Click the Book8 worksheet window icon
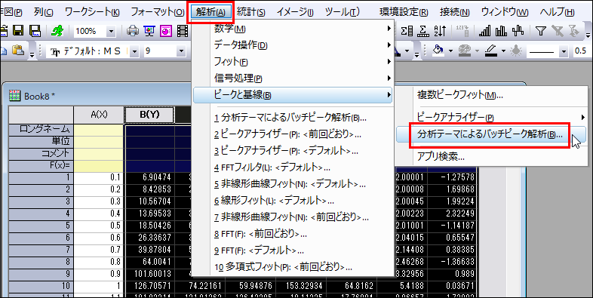Image resolution: width=593 pixels, height=298 pixels. [14, 96]
